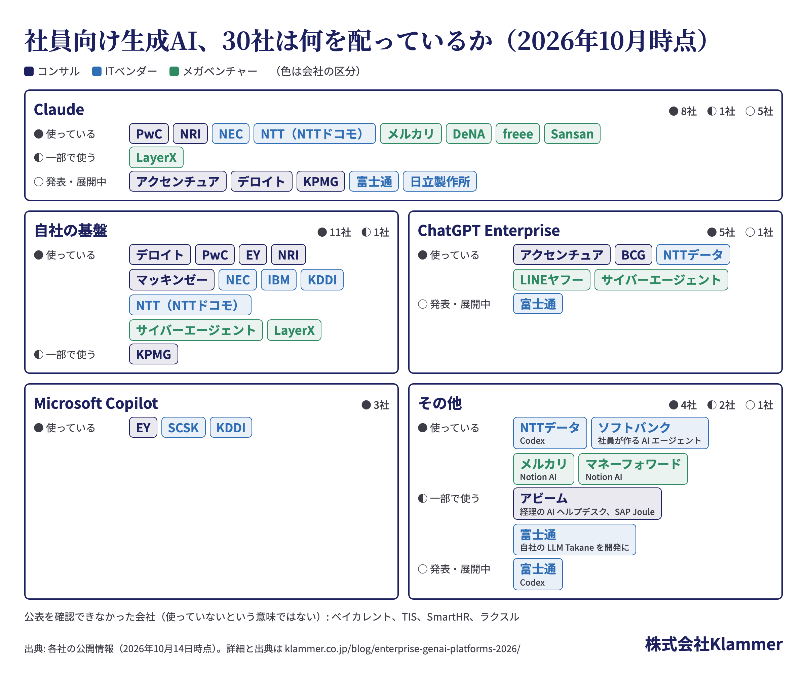Select the アビーム SAP Joule card
Viewport: 807px width, 673px height.
point(587,504)
